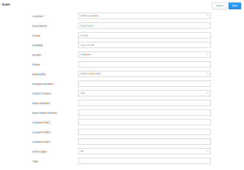Image resolution: width=244 pixels, height=170 pixels.
Task: Select the Reservation Number field
Action: point(144,113)
